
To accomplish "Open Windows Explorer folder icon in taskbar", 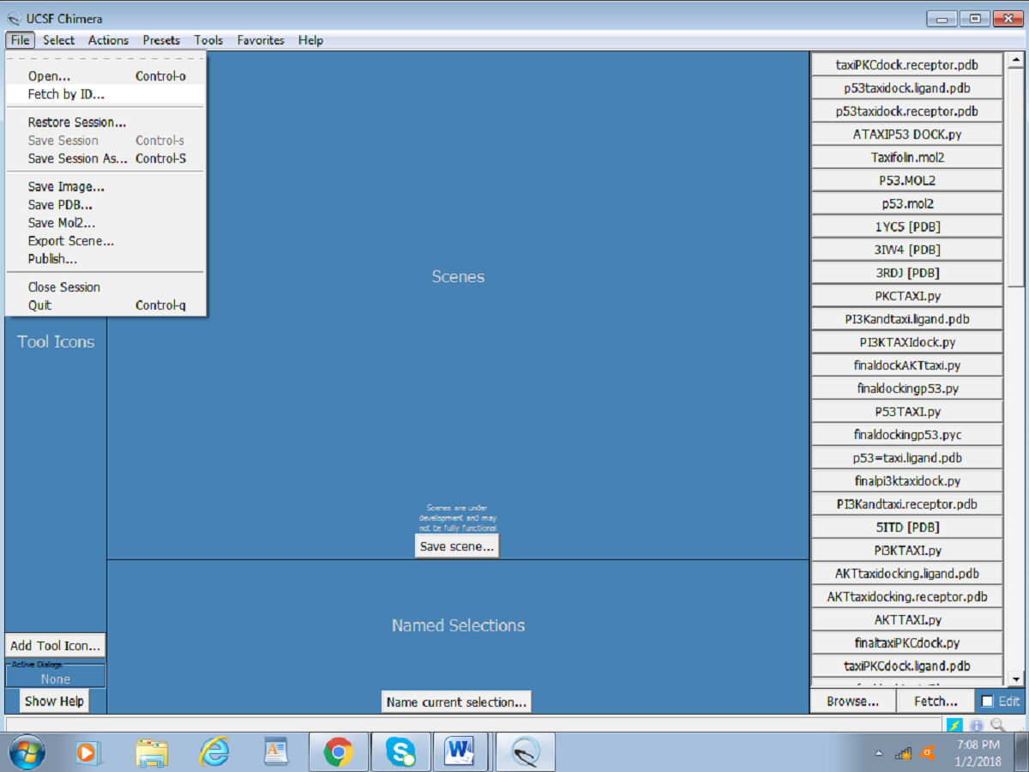I will coord(151,752).
